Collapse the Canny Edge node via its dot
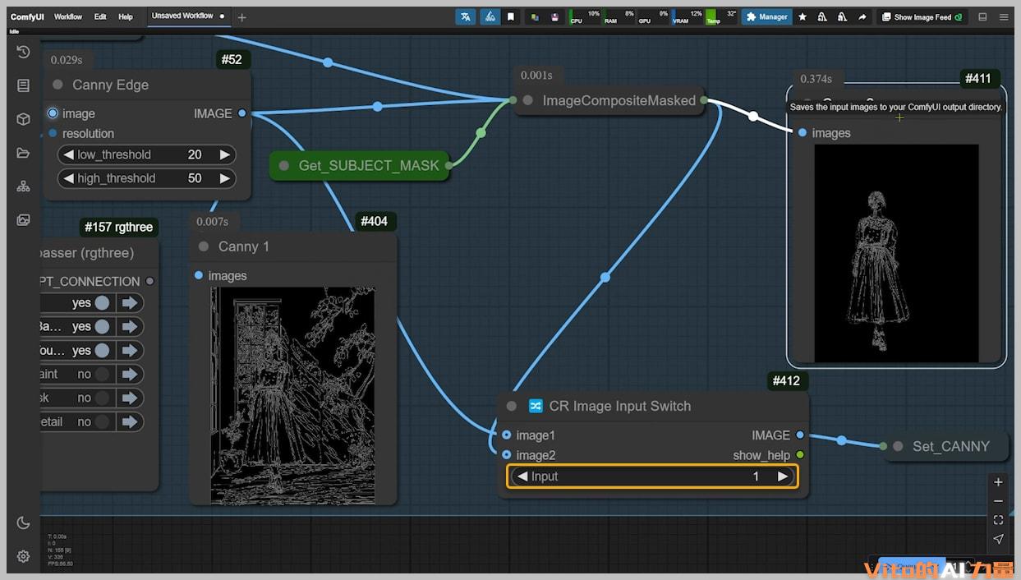Image resolution: width=1021 pixels, height=580 pixels. (57, 85)
